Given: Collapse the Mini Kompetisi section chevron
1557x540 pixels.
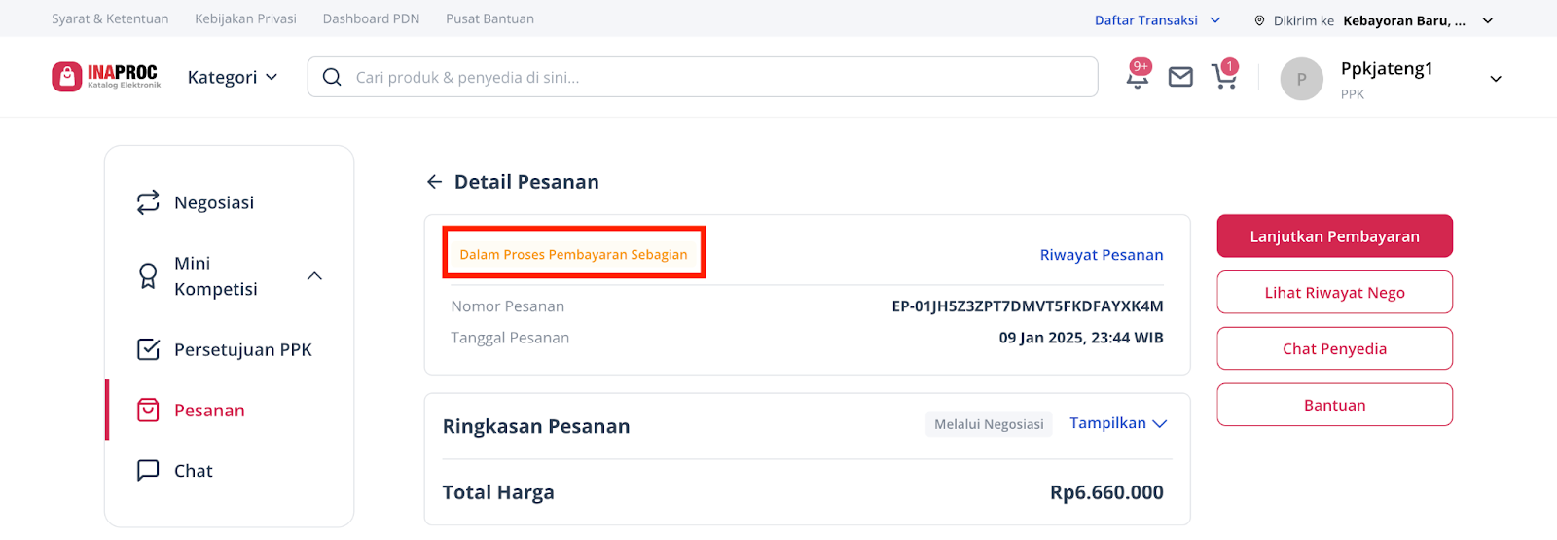Looking at the screenshot, I should [314, 276].
